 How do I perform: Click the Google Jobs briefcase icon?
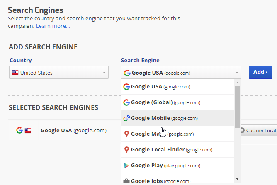pyautogui.click(x=126, y=181)
